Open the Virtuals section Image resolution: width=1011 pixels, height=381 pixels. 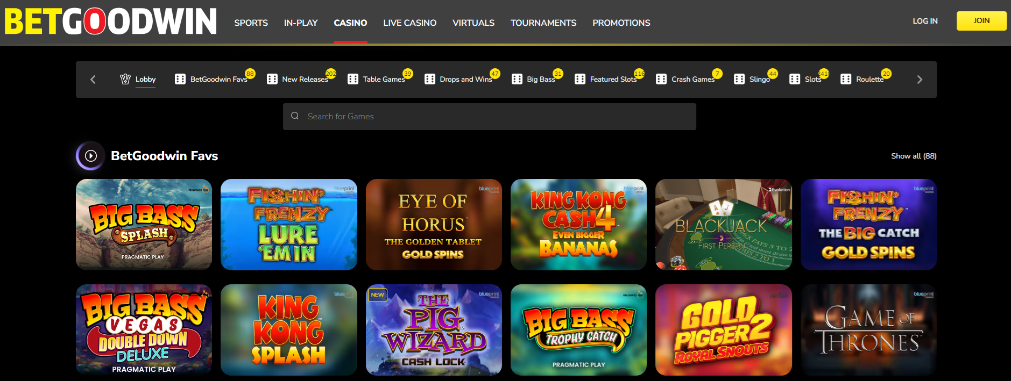473,23
